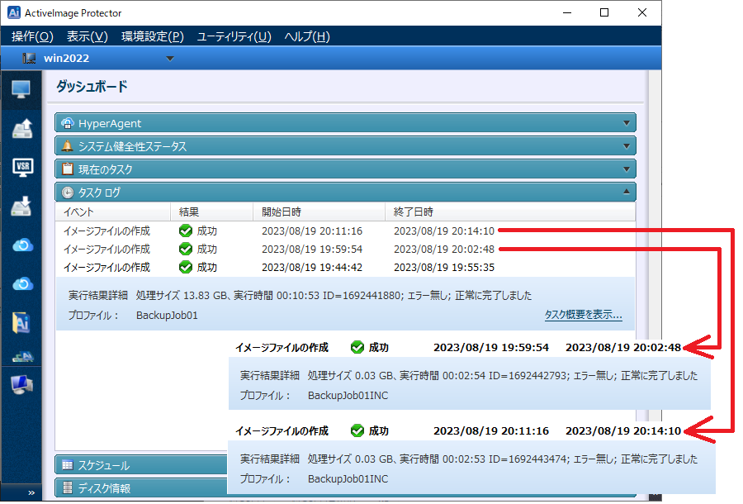Open the ヘルプ(H) menu
Screen dimensions: 743x504
[307, 36]
